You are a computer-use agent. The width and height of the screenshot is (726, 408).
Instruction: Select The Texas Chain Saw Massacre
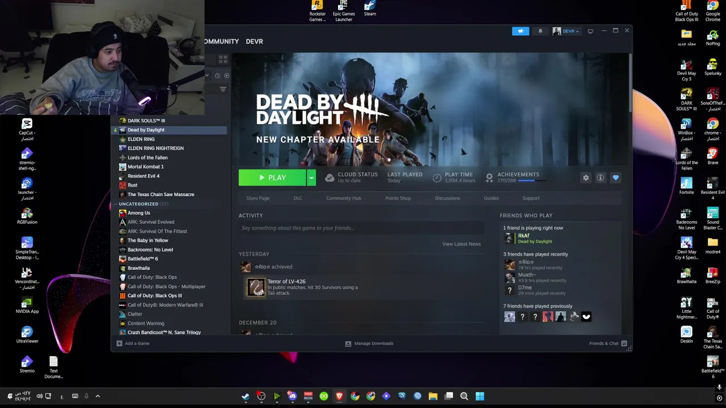(x=169, y=194)
